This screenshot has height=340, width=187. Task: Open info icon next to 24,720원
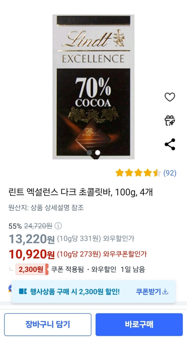click(58, 226)
